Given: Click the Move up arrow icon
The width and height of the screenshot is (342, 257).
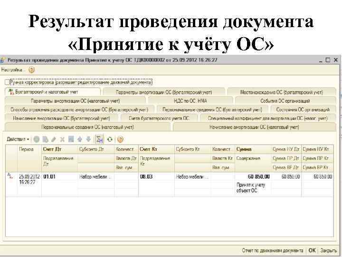Looking at the screenshot, I should [80, 139].
